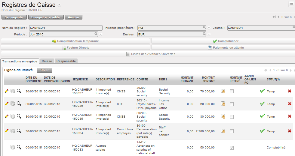Switch to the Responsable tab
The width and height of the screenshot is (295, 156).
point(66,61)
